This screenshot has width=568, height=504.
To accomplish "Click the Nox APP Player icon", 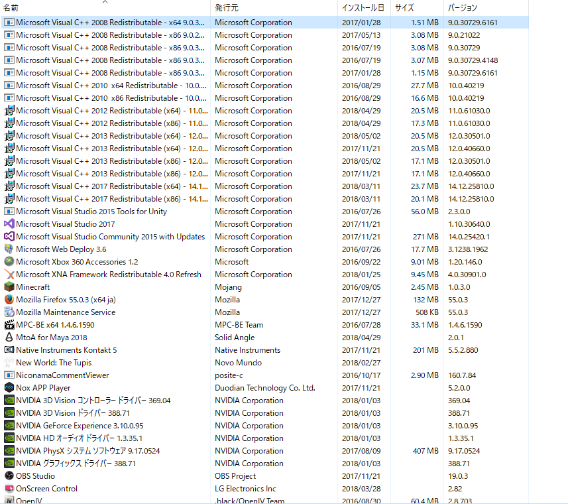I will [x=9, y=388].
